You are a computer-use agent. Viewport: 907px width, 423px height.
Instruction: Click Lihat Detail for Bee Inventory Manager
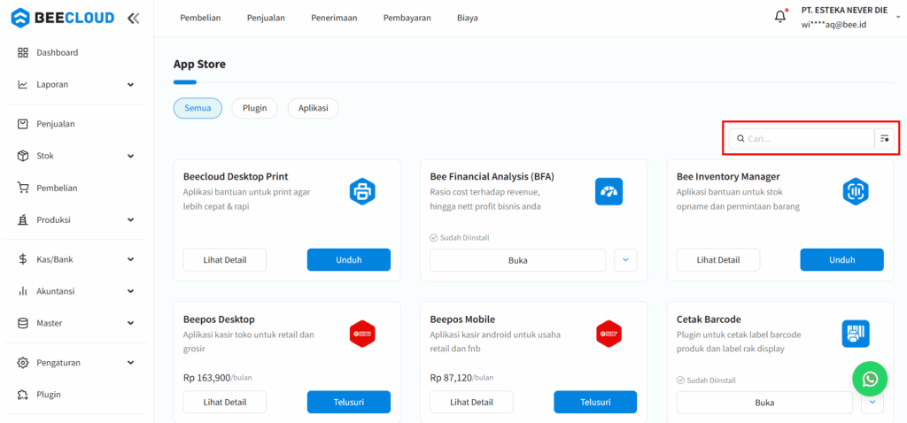717,260
